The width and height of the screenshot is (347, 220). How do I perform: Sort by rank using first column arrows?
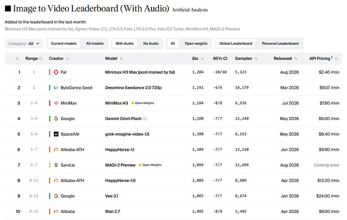(17, 59)
